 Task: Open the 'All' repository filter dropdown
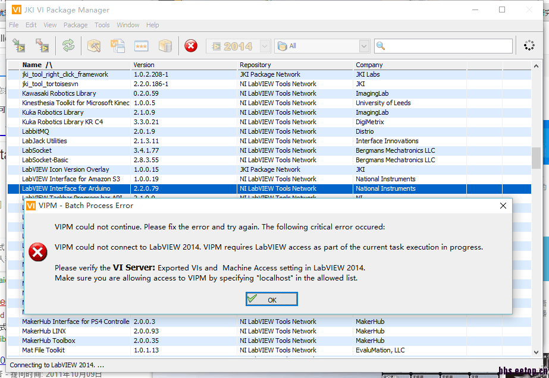click(x=364, y=46)
